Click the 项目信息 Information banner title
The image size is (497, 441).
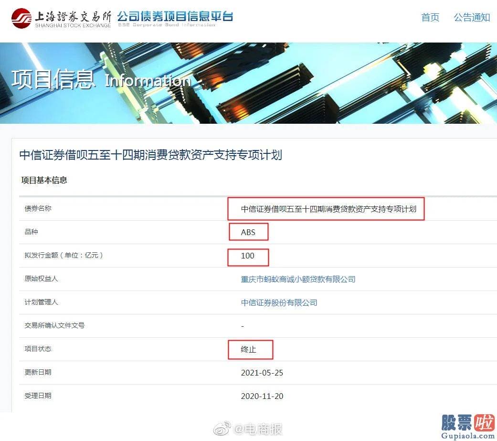pos(101,79)
